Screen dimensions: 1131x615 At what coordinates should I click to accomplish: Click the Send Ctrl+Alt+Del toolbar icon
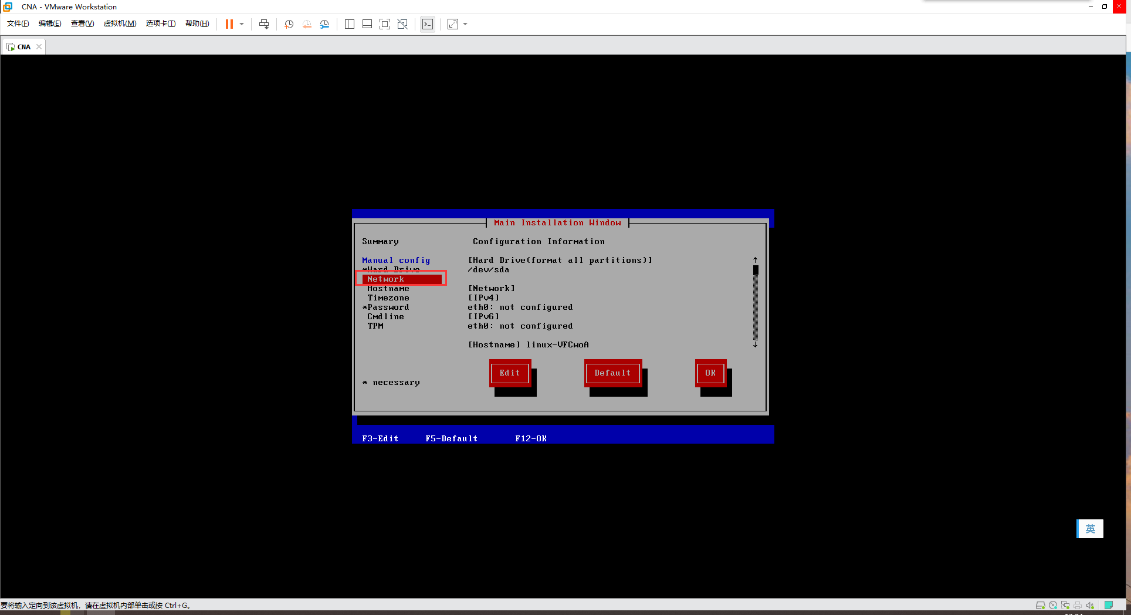(x=264, y=24)
